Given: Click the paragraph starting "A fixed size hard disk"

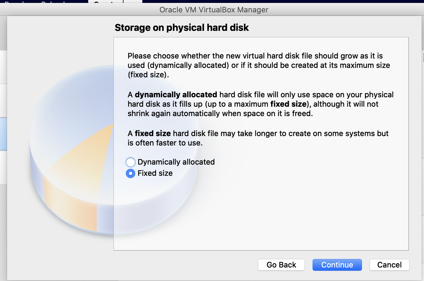Looking at the screenshot, I should pyautogui.click(x=258, y=138).
